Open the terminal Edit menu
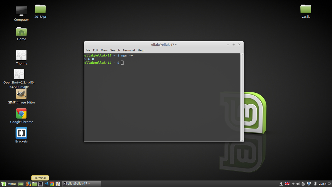Screen dimensions: 332x187 point(96,50)
